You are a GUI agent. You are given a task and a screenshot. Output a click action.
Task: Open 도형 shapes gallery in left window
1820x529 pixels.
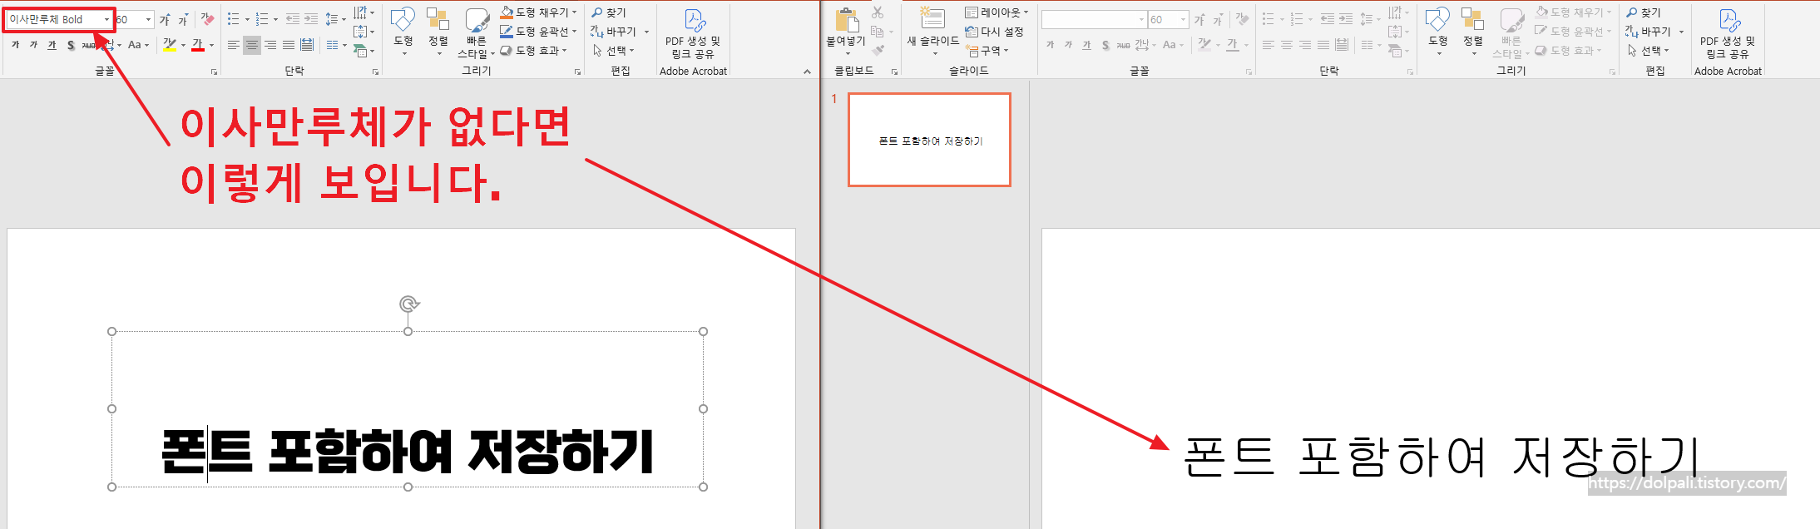pyautogui.click(x=403, y=32)
